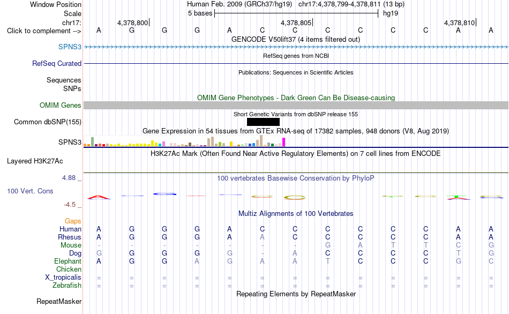Viewport: 509px width, 314px height.
Task: Click the RepeatMasker track label
Action: point(59,301)
